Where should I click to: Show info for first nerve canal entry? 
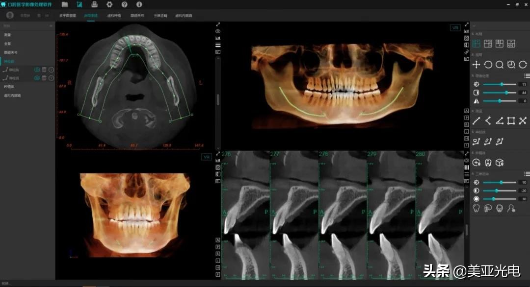pos(51,70)
